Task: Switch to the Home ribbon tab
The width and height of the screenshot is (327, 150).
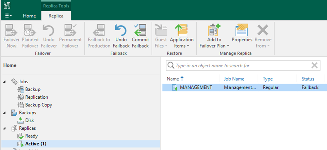Action: (29, 16)
